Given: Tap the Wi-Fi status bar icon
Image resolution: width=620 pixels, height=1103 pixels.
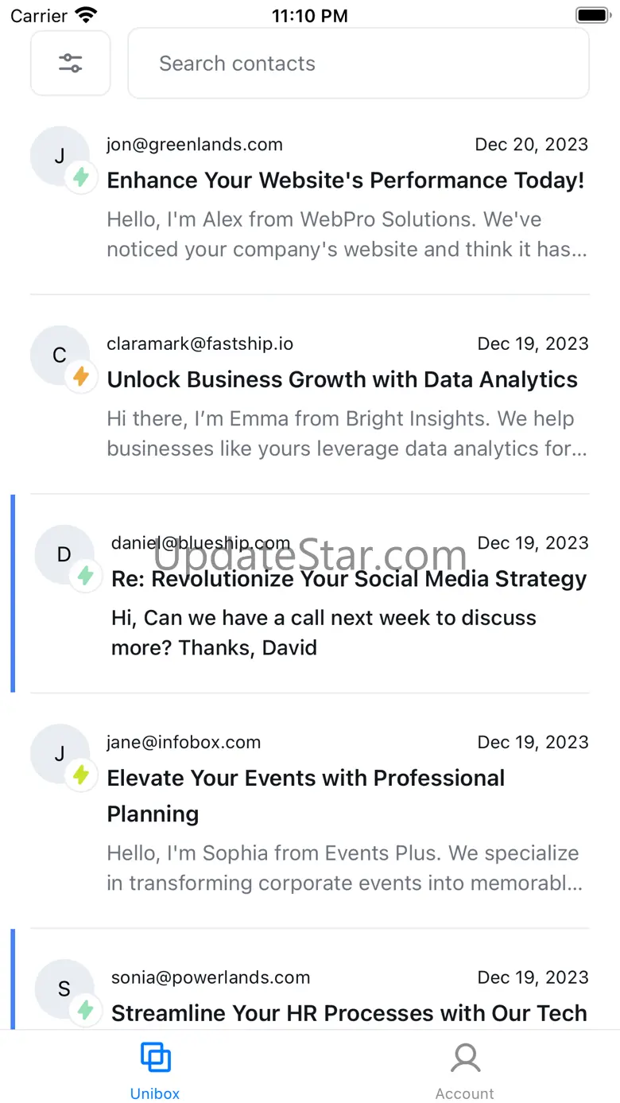Looking at the screenshot, I should tap(85, 15).
